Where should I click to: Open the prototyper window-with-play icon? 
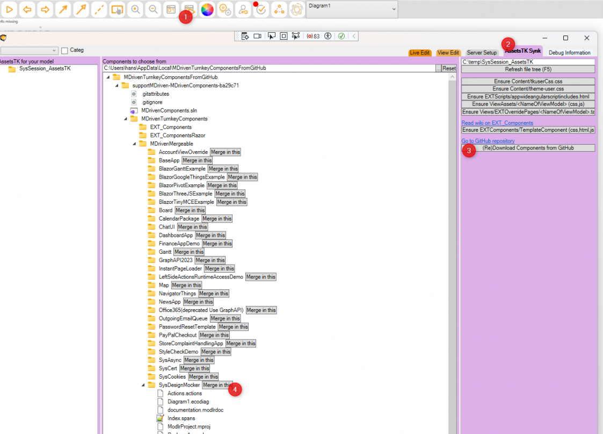pyautogui.click(x=189, y=9)
